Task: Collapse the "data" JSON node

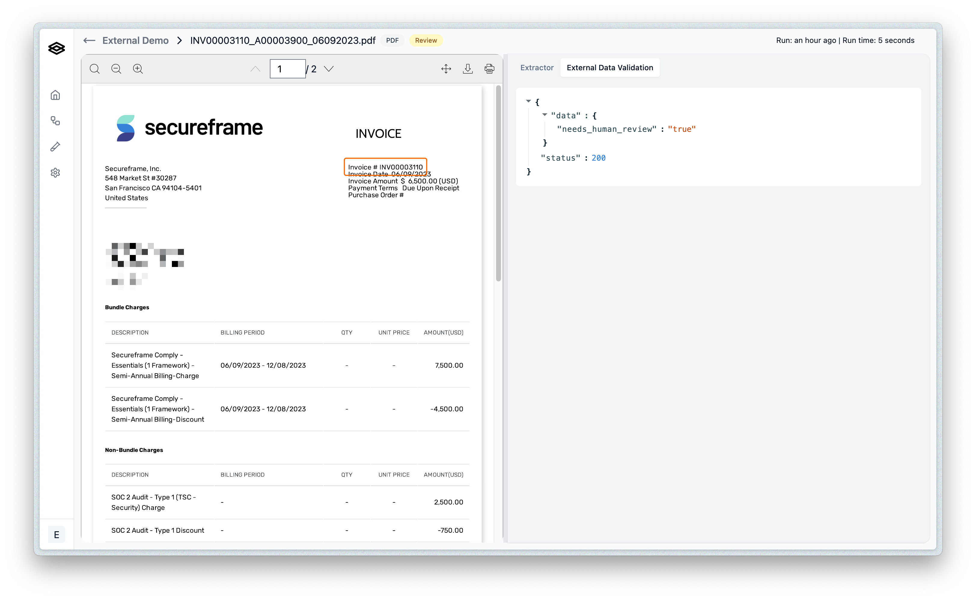Action: [545, 115]
